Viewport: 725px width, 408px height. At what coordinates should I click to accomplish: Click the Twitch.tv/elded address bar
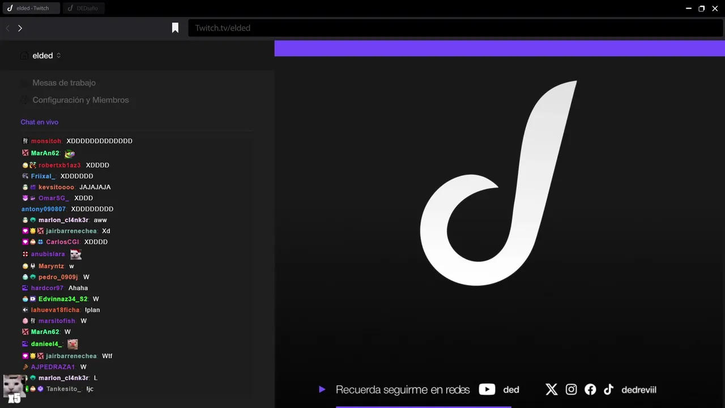pyautogui.click(x=455, y=28)
